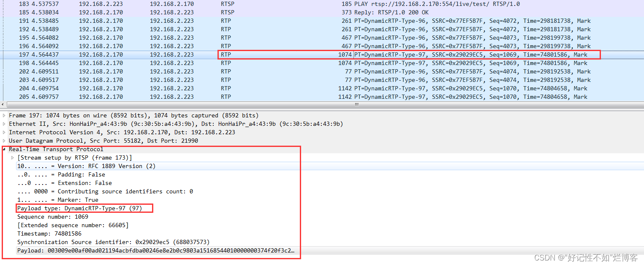
Task: Select Contributing source identifiers count field
Action: coord(105,191)
